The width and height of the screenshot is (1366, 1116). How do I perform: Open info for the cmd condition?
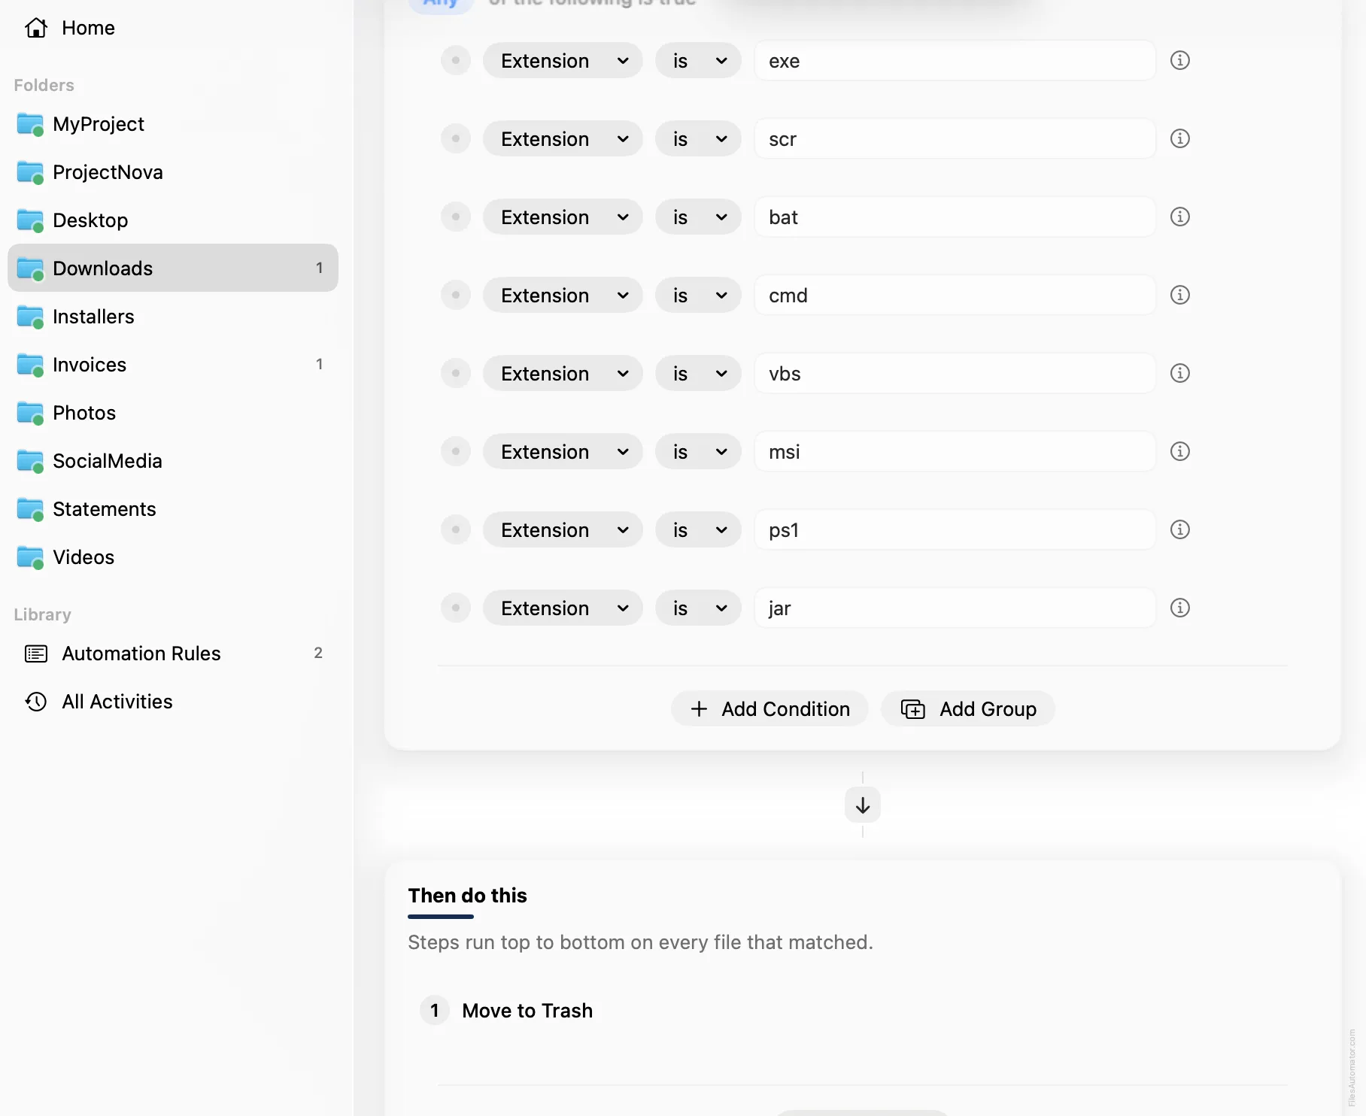[x=1179, y=295]
